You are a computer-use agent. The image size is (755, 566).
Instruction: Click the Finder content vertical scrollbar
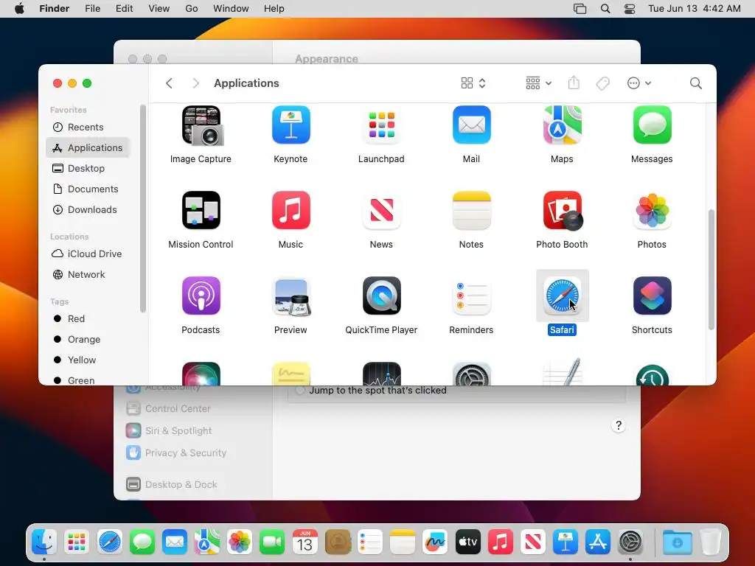tap(711, 270)
